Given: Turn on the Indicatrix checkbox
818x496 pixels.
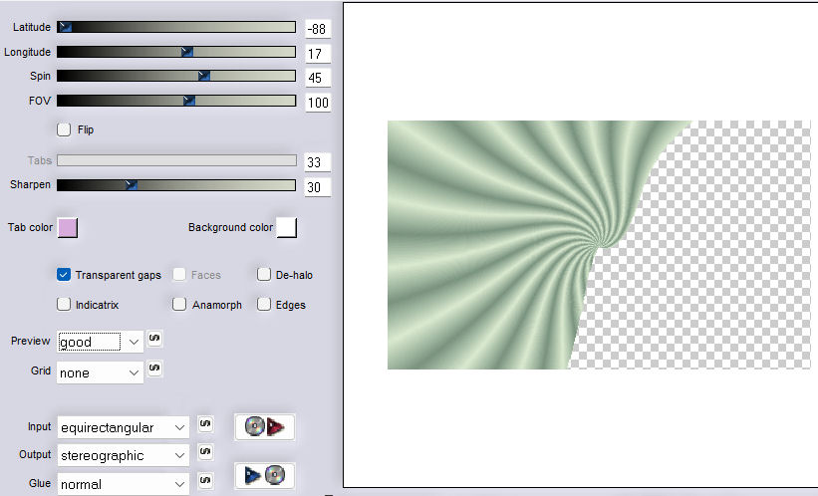Looking at the screenshot, I should coord(65,305).
